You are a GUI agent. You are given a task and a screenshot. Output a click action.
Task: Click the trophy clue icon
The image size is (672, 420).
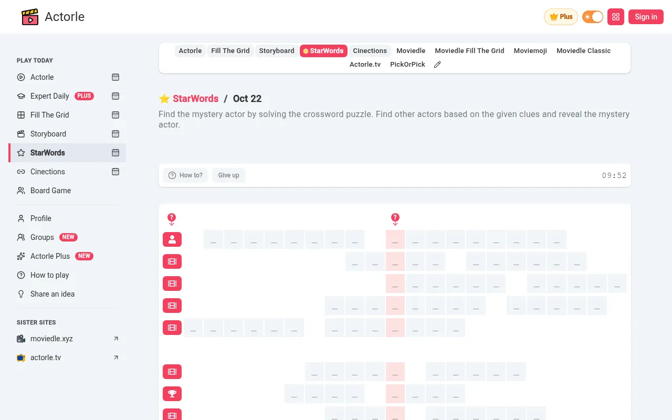point(172,394)
